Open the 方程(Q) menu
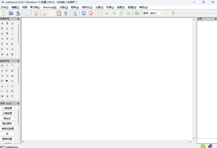Viewport: 217px width, 148px height. (64, 7)
